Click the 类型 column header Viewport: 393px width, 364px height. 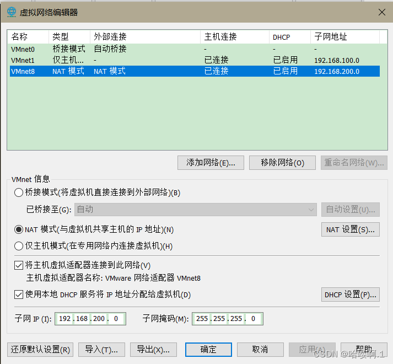69,37
